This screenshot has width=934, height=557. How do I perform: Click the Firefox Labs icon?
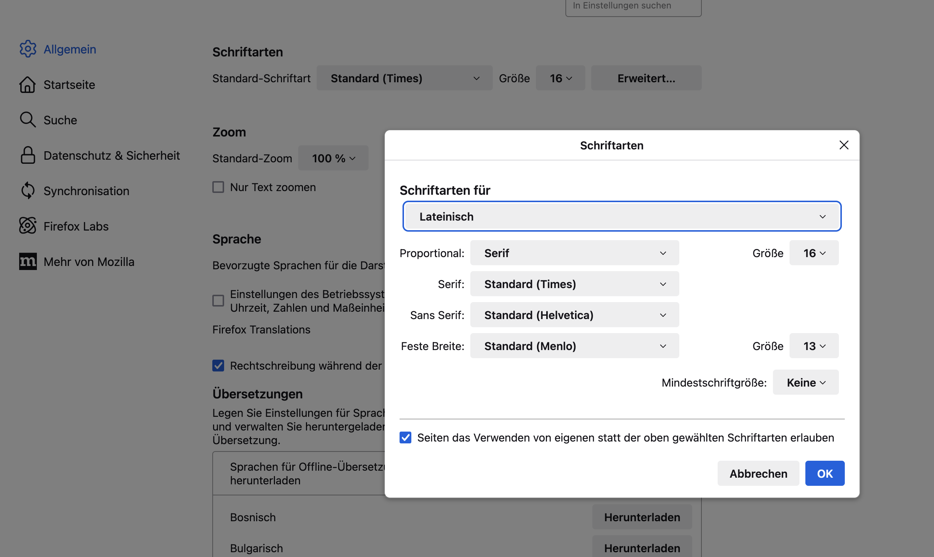[28, 226]
